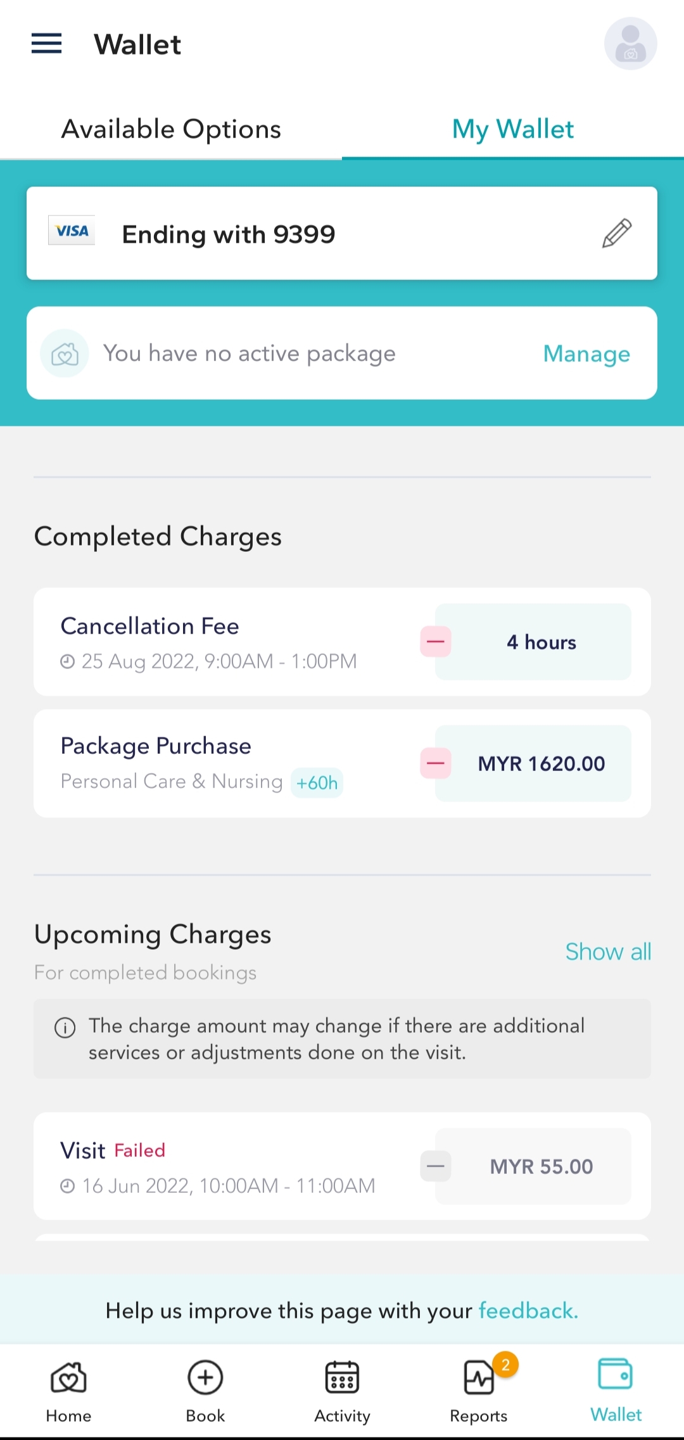Screen dimensions: 684x1440
Task: Open the feedback link
Action: (x=528, y=1310)
